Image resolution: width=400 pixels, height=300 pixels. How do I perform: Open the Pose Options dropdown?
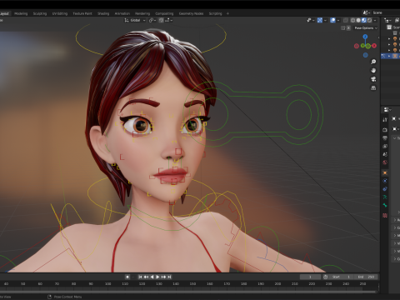pos(366,28)
